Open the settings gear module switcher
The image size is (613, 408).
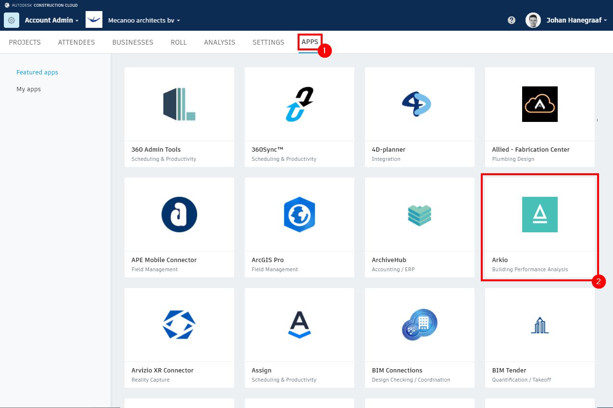12,20
